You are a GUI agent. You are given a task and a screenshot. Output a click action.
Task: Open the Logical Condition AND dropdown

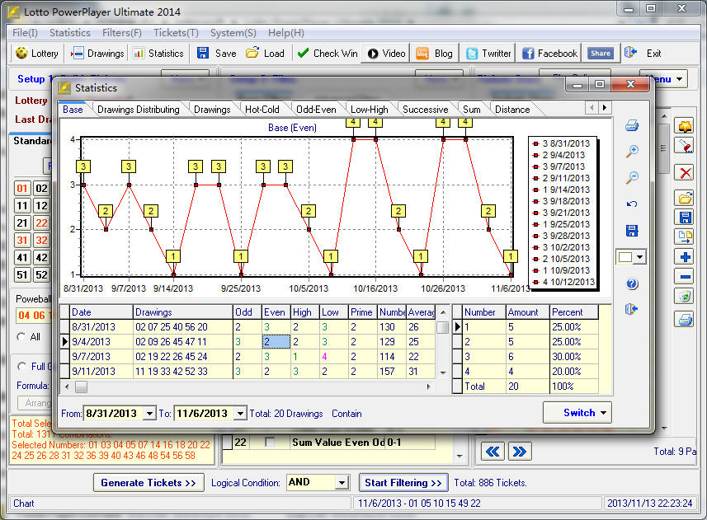342,483
